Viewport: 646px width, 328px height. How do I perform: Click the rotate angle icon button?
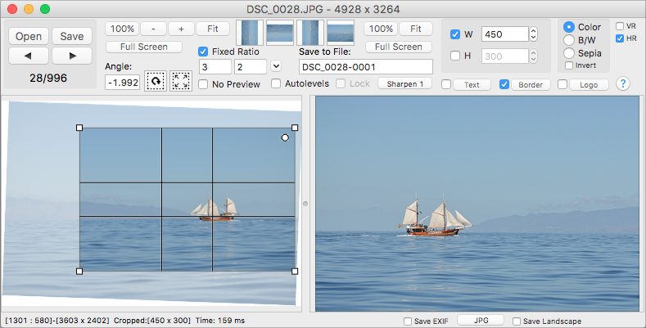click(156, 81)
